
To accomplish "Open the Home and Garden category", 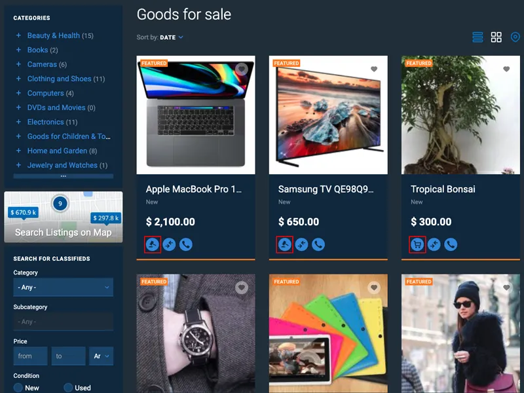I will (57, 151).
